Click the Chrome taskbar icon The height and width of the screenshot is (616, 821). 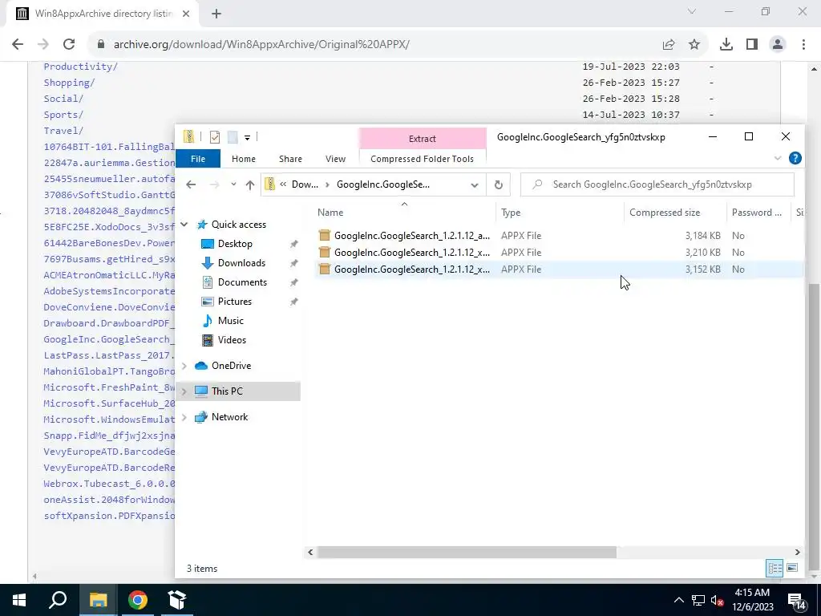pyautogui.click(x=138, y=600)
